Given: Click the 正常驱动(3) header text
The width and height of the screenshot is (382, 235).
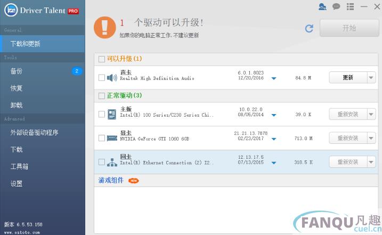Looking at the screenshot, I should pyautogui.click(x=124, y=95).
